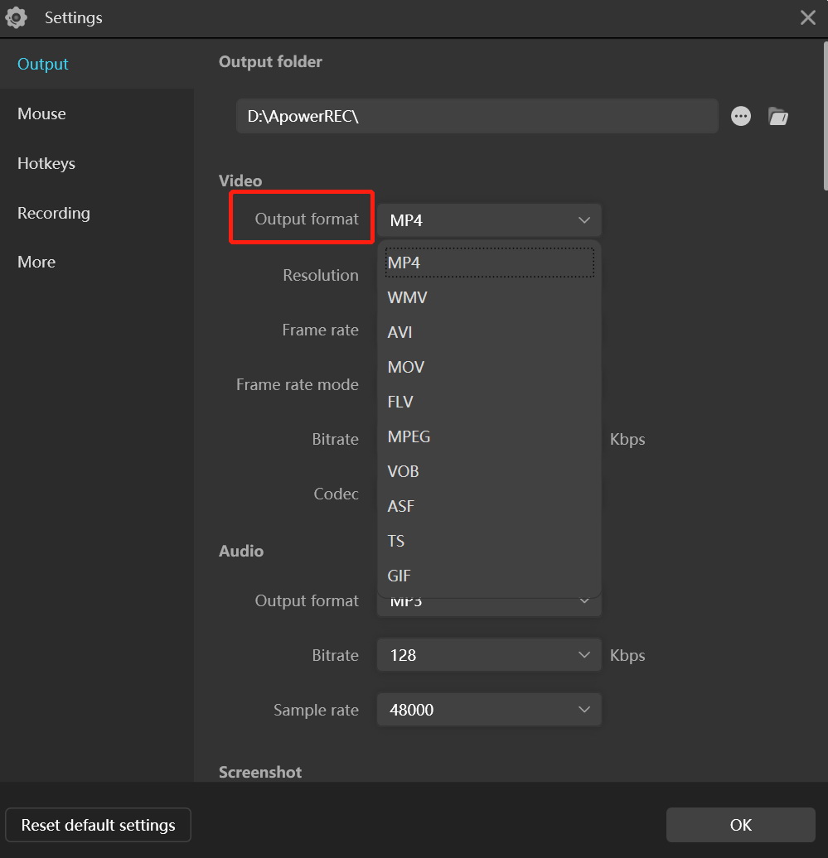Choose MPEG from the dropdown list
This screenshot has width=828, height=858.
(x=409, y=436)
